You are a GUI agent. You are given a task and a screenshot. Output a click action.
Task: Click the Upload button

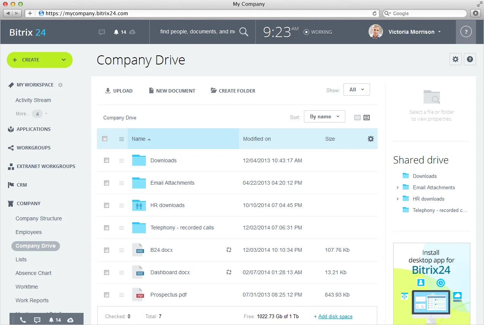click(x=119, y=91)
